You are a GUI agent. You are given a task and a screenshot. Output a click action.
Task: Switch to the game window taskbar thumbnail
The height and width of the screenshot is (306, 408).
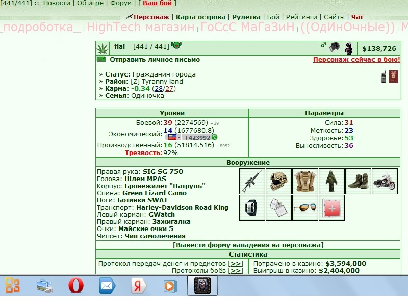click(202, 286)
